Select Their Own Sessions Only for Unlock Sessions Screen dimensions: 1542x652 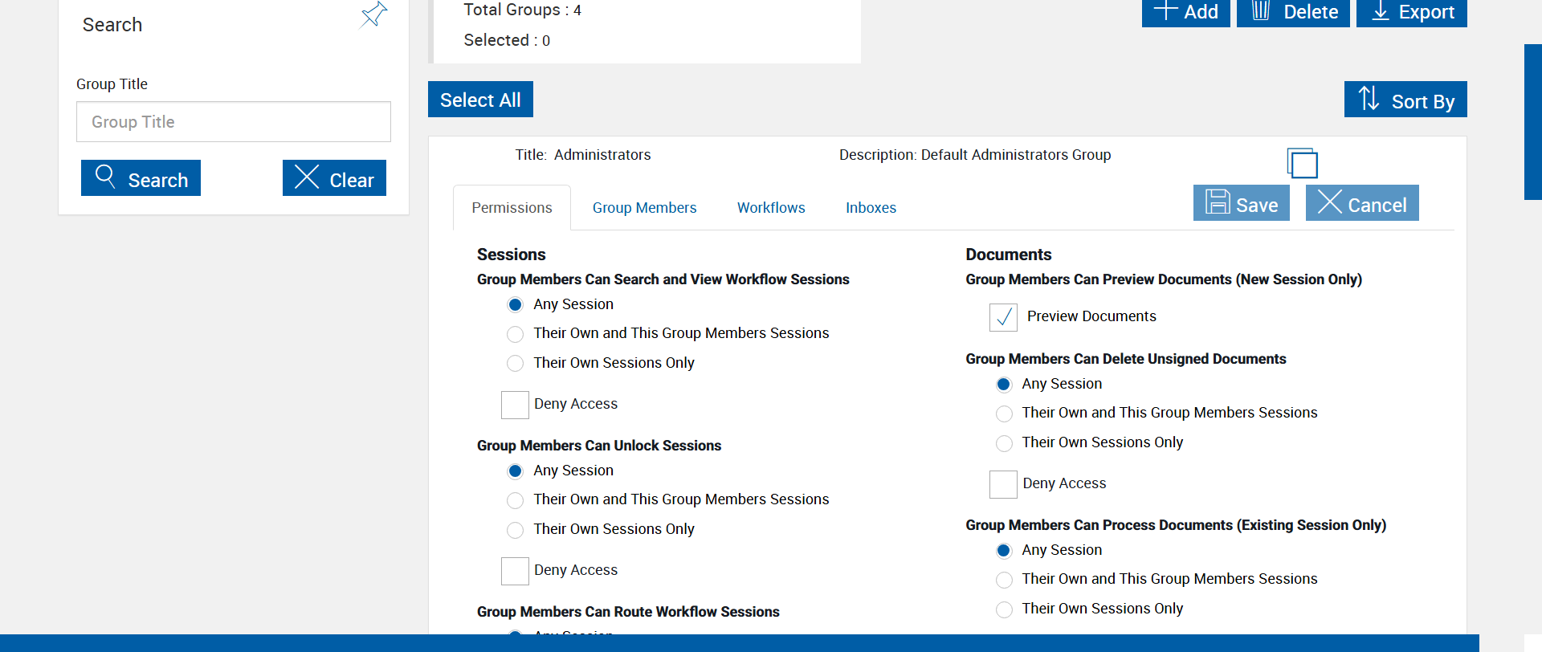click(x=516, y=530)
